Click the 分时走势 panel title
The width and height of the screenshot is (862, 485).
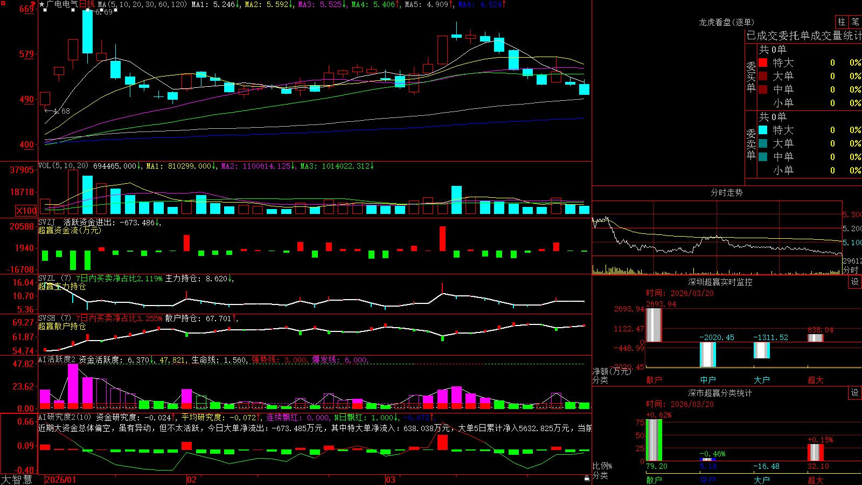click(x=726, y=192)
